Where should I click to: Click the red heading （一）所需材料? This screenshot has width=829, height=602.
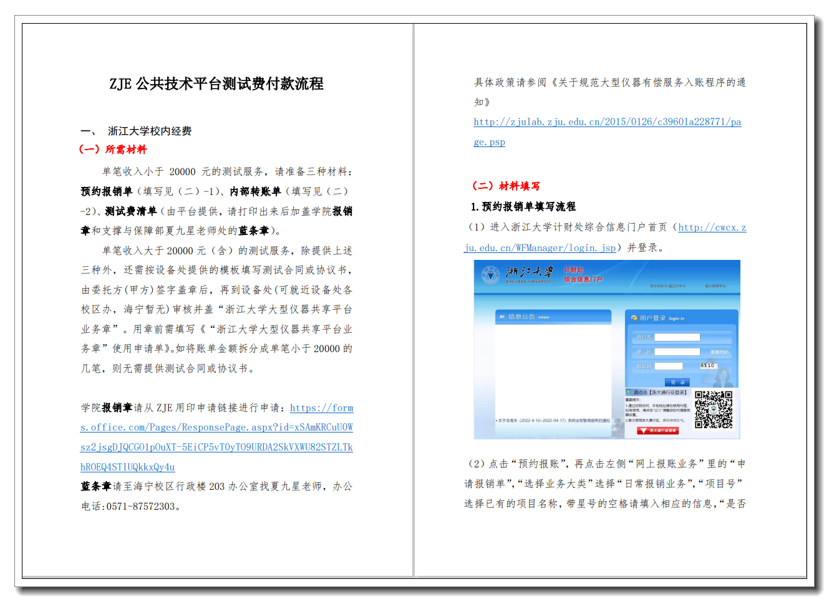pos(113,150)
